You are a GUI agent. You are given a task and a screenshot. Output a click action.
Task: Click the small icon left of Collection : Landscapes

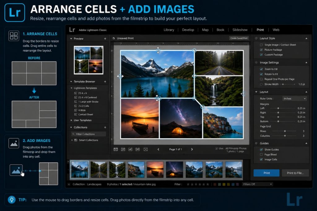point(69,184)
